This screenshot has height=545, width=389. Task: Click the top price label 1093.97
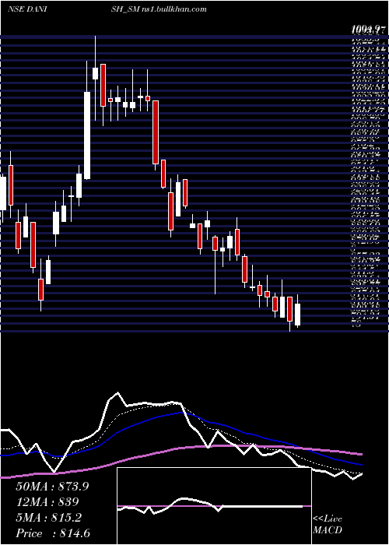click(368, 30)
